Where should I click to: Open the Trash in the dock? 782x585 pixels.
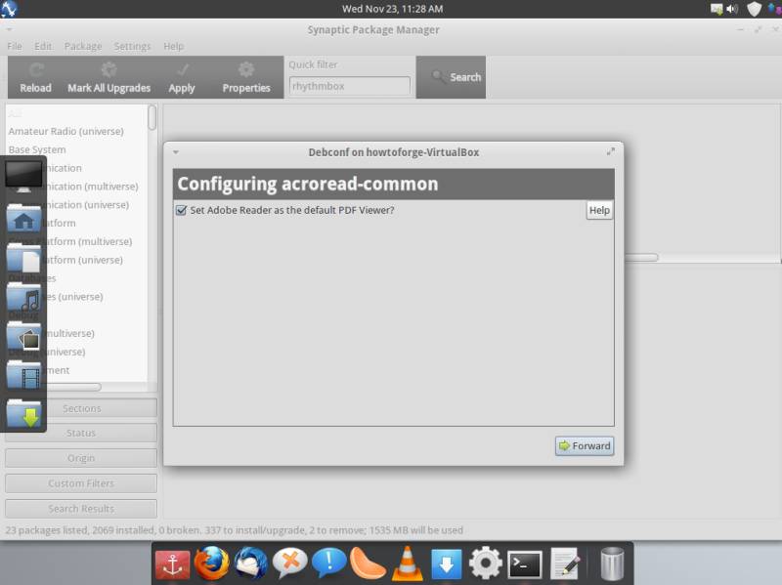pyautogui.click(x=612, y=564)
